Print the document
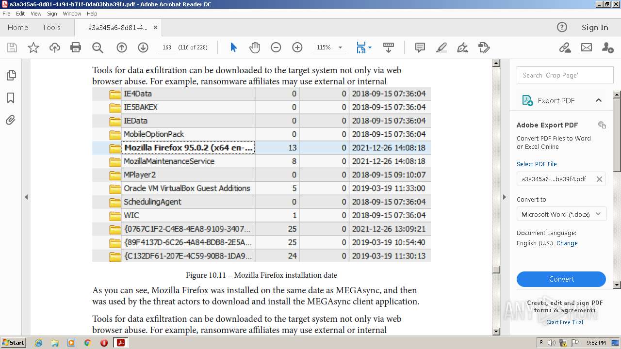This screenshot has height=349, width=621. coord(76,48)
